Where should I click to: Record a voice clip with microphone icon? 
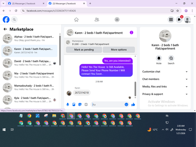[68, 105]
